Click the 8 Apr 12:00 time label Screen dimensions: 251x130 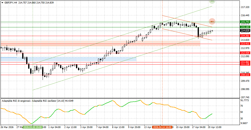click(118, 127)
